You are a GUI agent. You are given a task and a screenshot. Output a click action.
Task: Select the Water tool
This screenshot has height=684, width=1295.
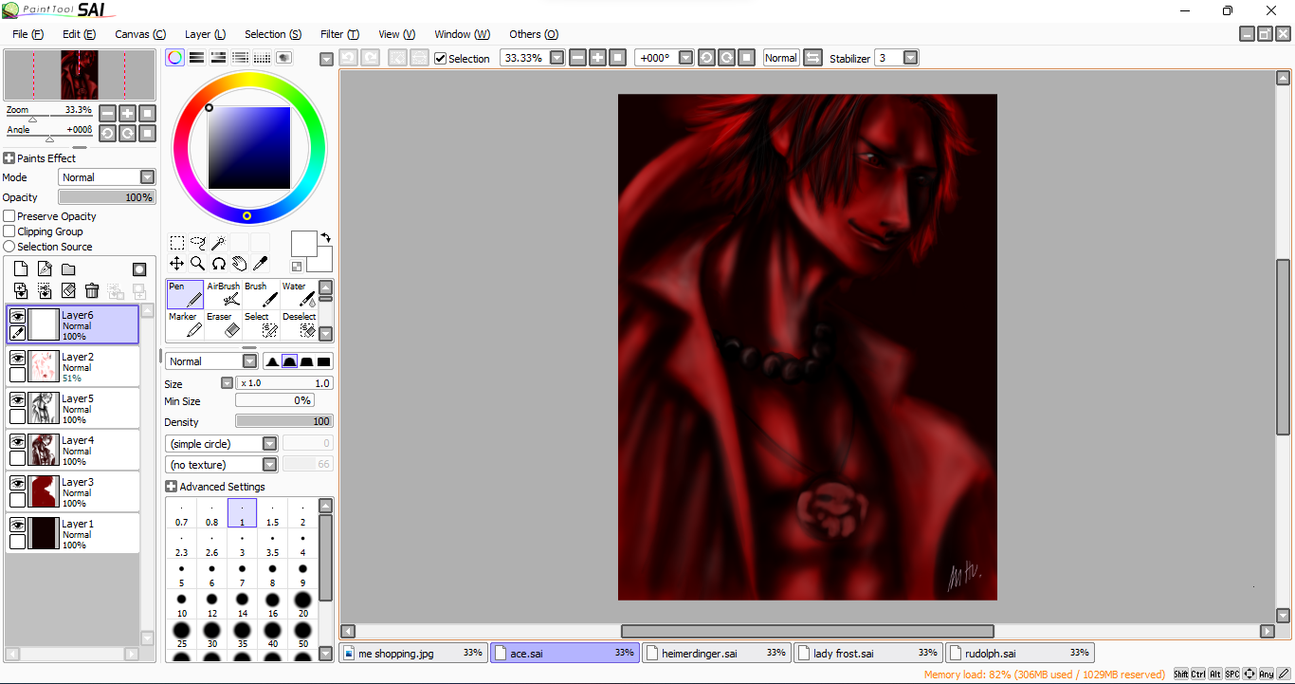299,295
